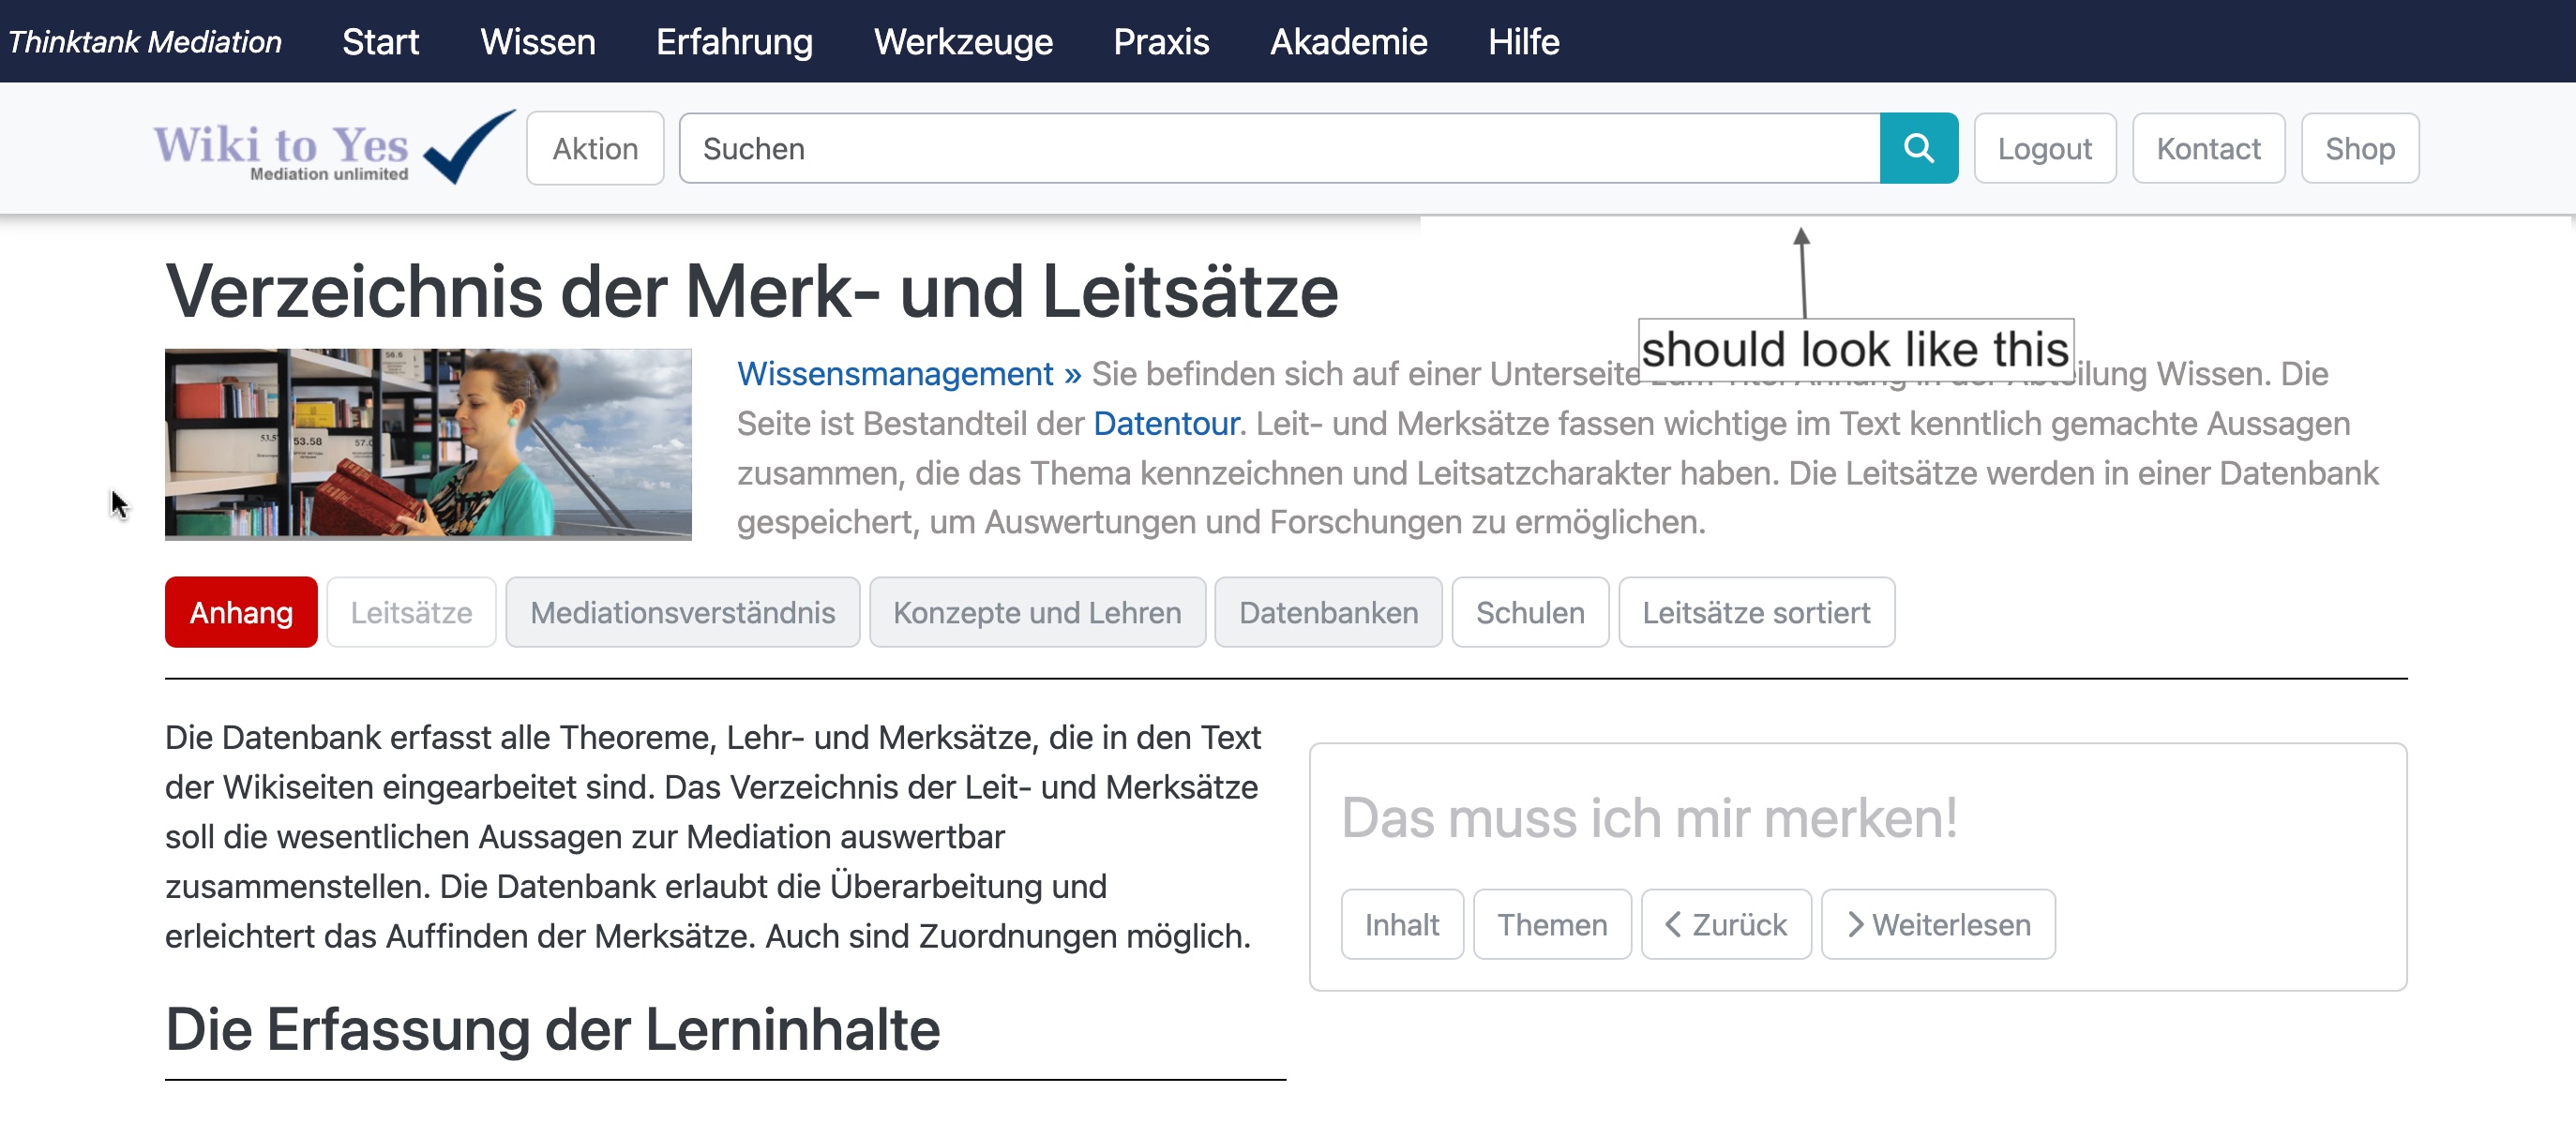This screenshot has width=2576, height=1122.
Task: Open the Datenbanken tab
Action: (x=1327, y=612)
